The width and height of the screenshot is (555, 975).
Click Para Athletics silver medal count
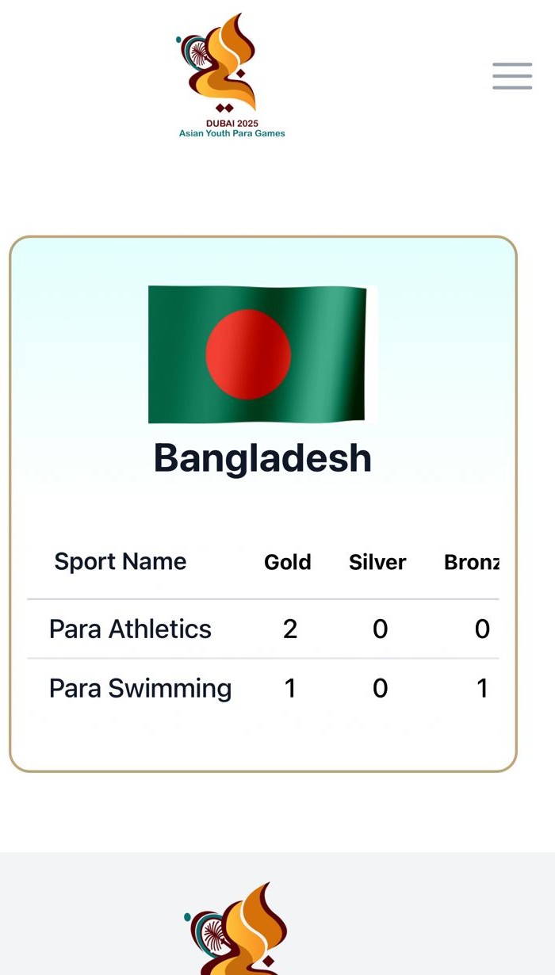click(381, 629)
